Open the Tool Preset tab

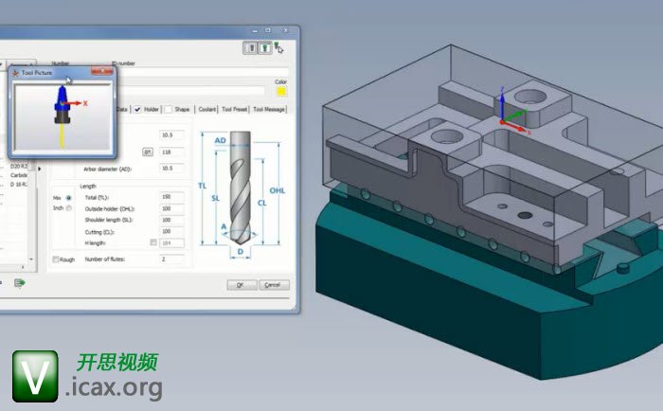tap(234, 110)
